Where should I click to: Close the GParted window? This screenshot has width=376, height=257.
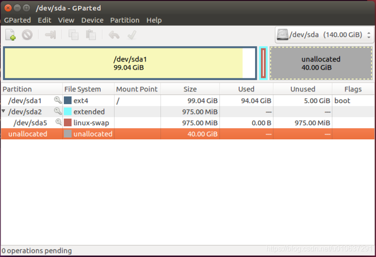click(8, 8)
